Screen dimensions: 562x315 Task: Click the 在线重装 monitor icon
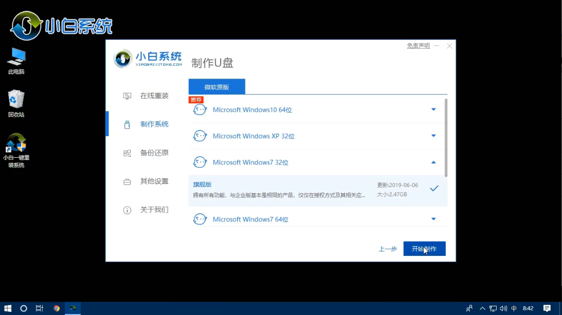(127, 96)
